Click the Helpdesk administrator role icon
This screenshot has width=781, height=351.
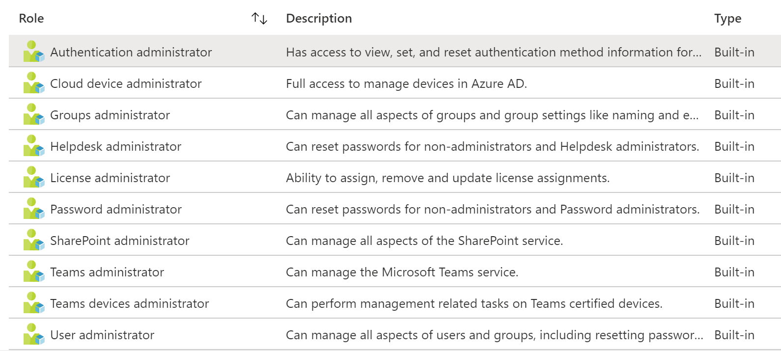[33, 146]
